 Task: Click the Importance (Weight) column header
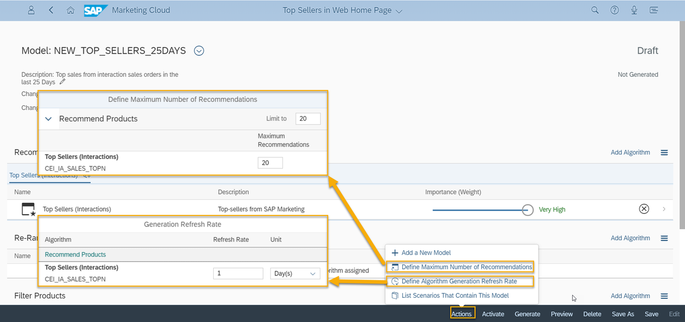pyautogui.click(x=453, y=192)
